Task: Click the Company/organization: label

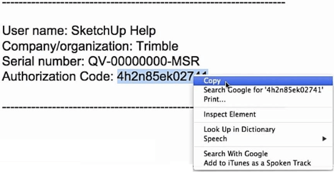Action: pyautogui.click(x=67, y=46)
